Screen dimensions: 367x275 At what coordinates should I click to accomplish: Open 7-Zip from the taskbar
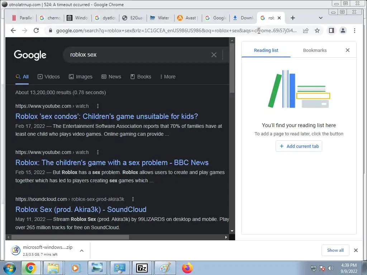tap(142, 268)
